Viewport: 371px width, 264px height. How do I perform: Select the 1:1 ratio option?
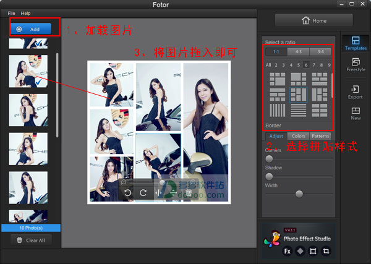coord(276,51)
